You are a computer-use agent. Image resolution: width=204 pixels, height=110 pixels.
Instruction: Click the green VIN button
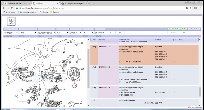pos(184,29)
